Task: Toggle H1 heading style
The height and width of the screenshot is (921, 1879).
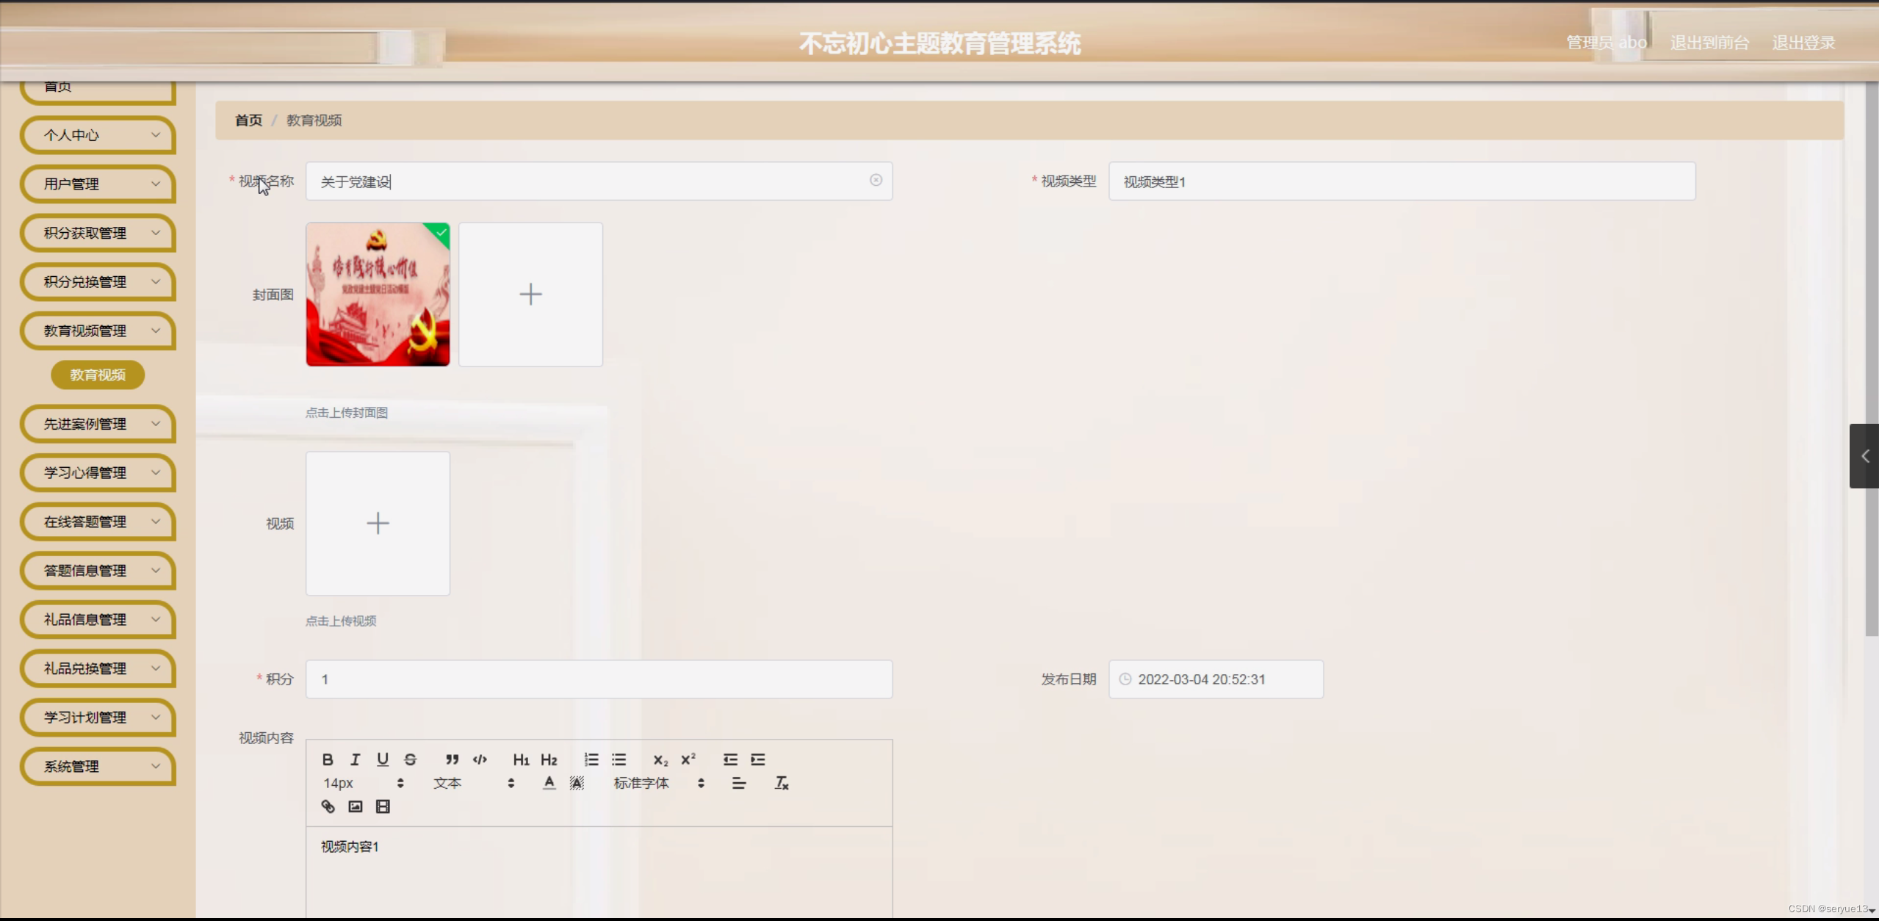Action: (x=521, y=759)
